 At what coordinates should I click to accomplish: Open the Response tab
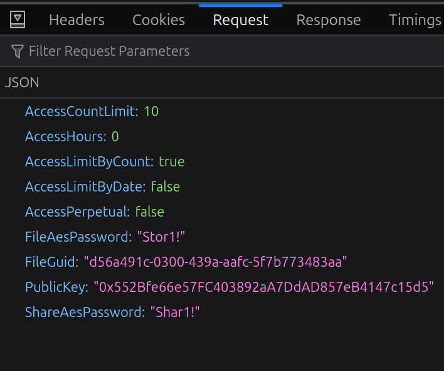pyautogui.click(x=328, y=20)
